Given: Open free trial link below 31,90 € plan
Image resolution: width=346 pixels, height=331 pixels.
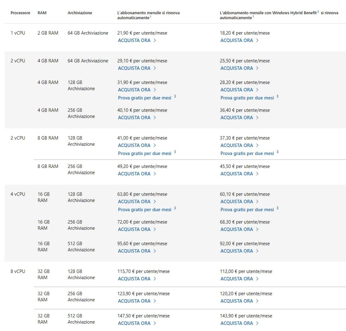Looking at the screenshot, I should [144, 98].
